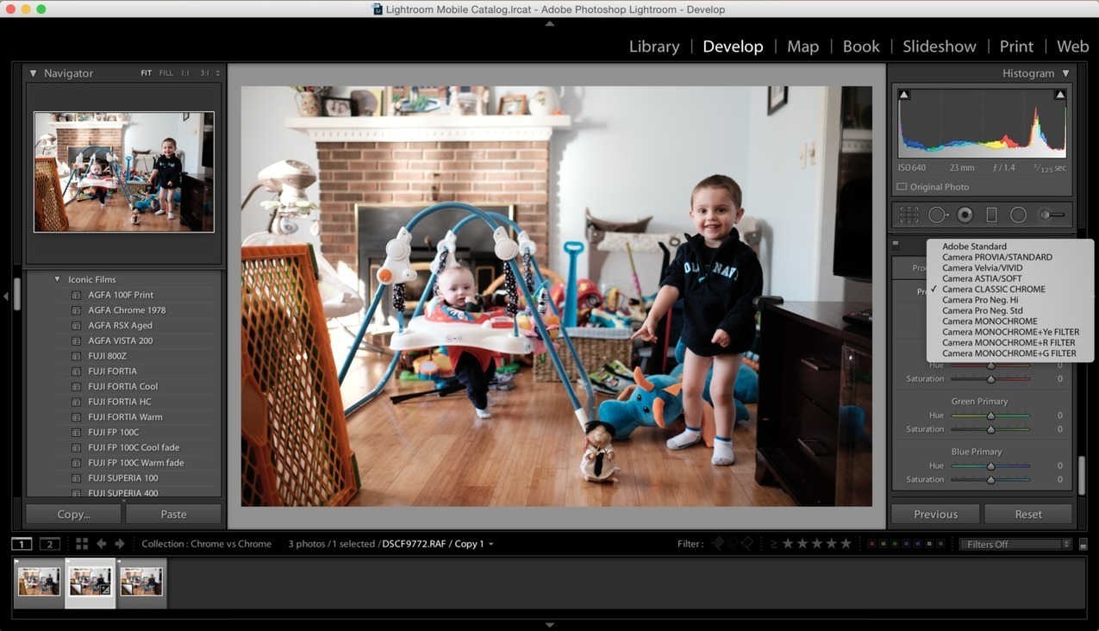Open the Slideshow module

939,46
